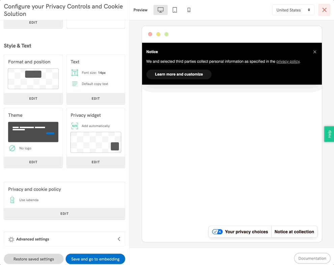This screenshot has width=334, height=265.
Task: Click the no logo icon in Theme card
Action: 12,148
